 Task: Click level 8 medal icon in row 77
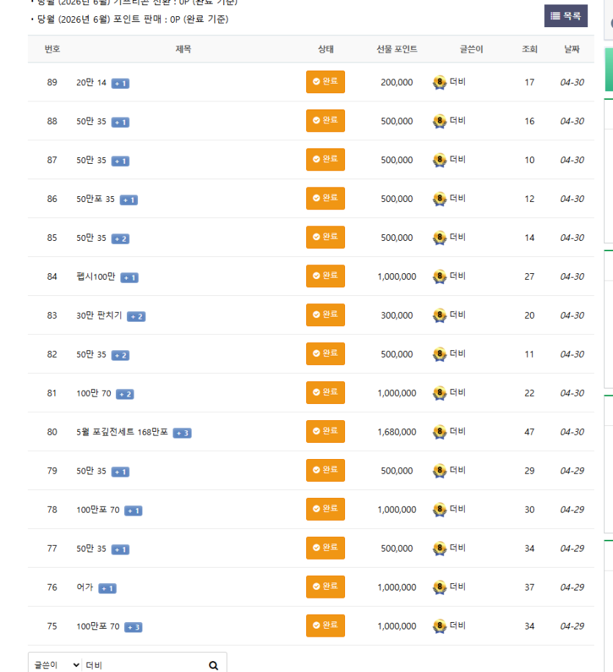pyautogui.click(x=440, y=549)
